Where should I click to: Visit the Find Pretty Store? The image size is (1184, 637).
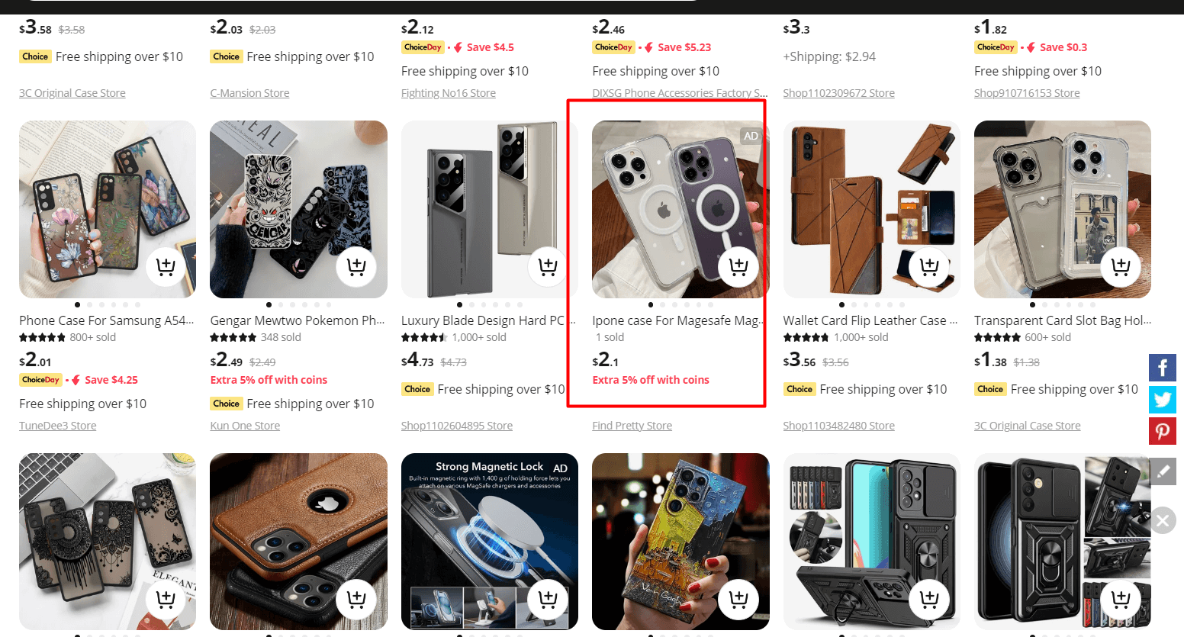632,425
